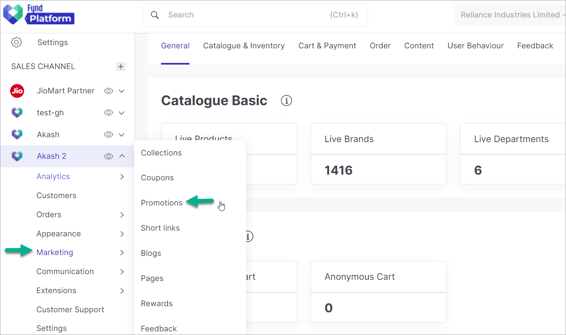Image resolution: width=566 pixels, height=335 pixels.
Task: Switch to the General tab
Action: click(175, 46)
